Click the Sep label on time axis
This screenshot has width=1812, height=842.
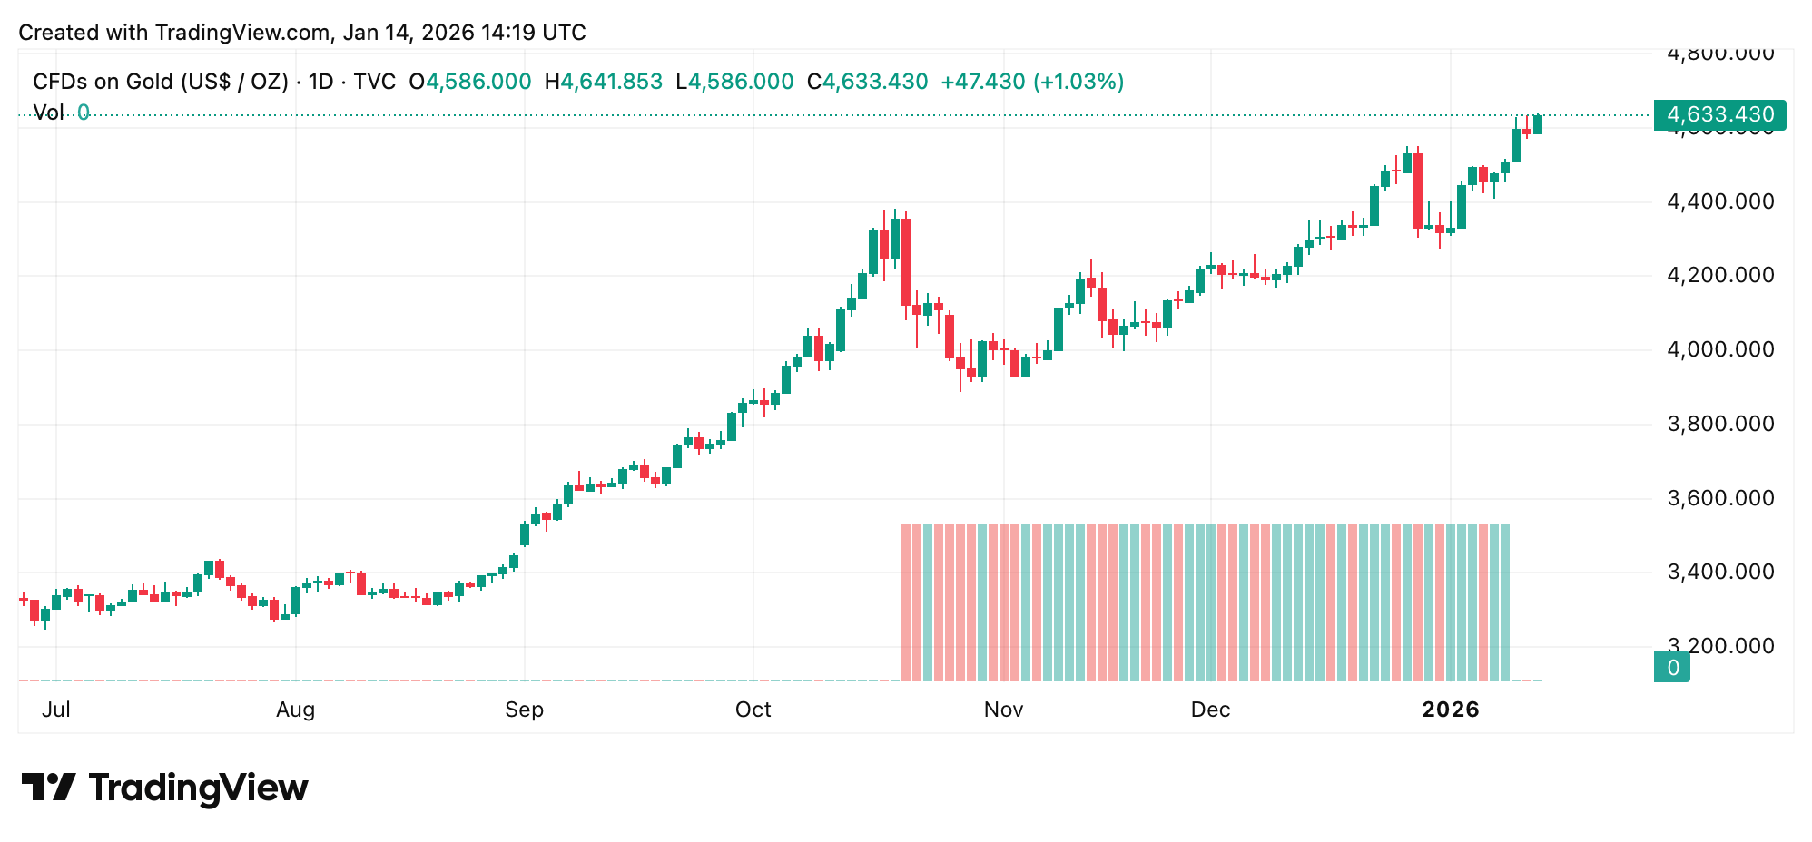click(x=525, y=710)
